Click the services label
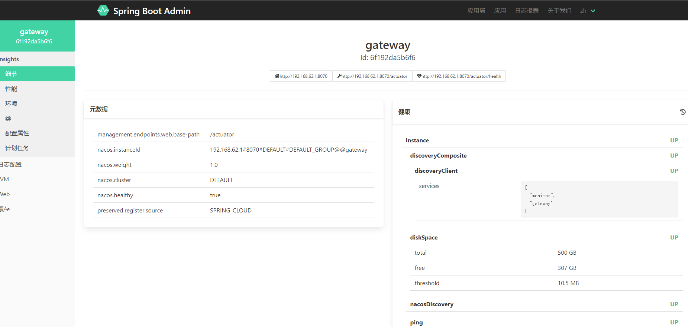Viewport: 688px width, 327px height. pyautogui.click(x=429, y=186)
